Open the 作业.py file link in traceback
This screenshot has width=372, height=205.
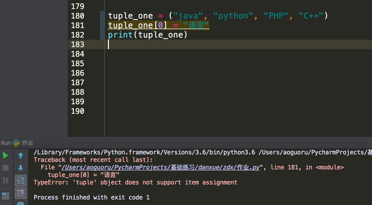[x=161, y=167]
